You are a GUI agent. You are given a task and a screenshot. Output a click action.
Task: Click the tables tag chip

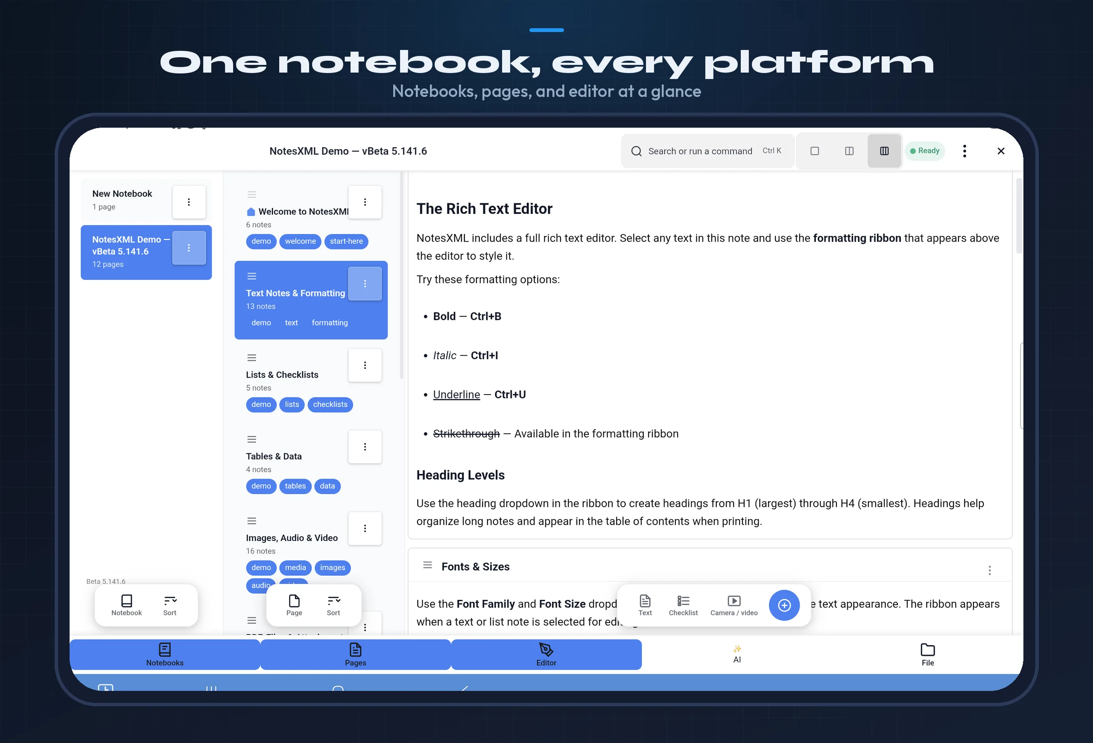(x=295, y=486)
